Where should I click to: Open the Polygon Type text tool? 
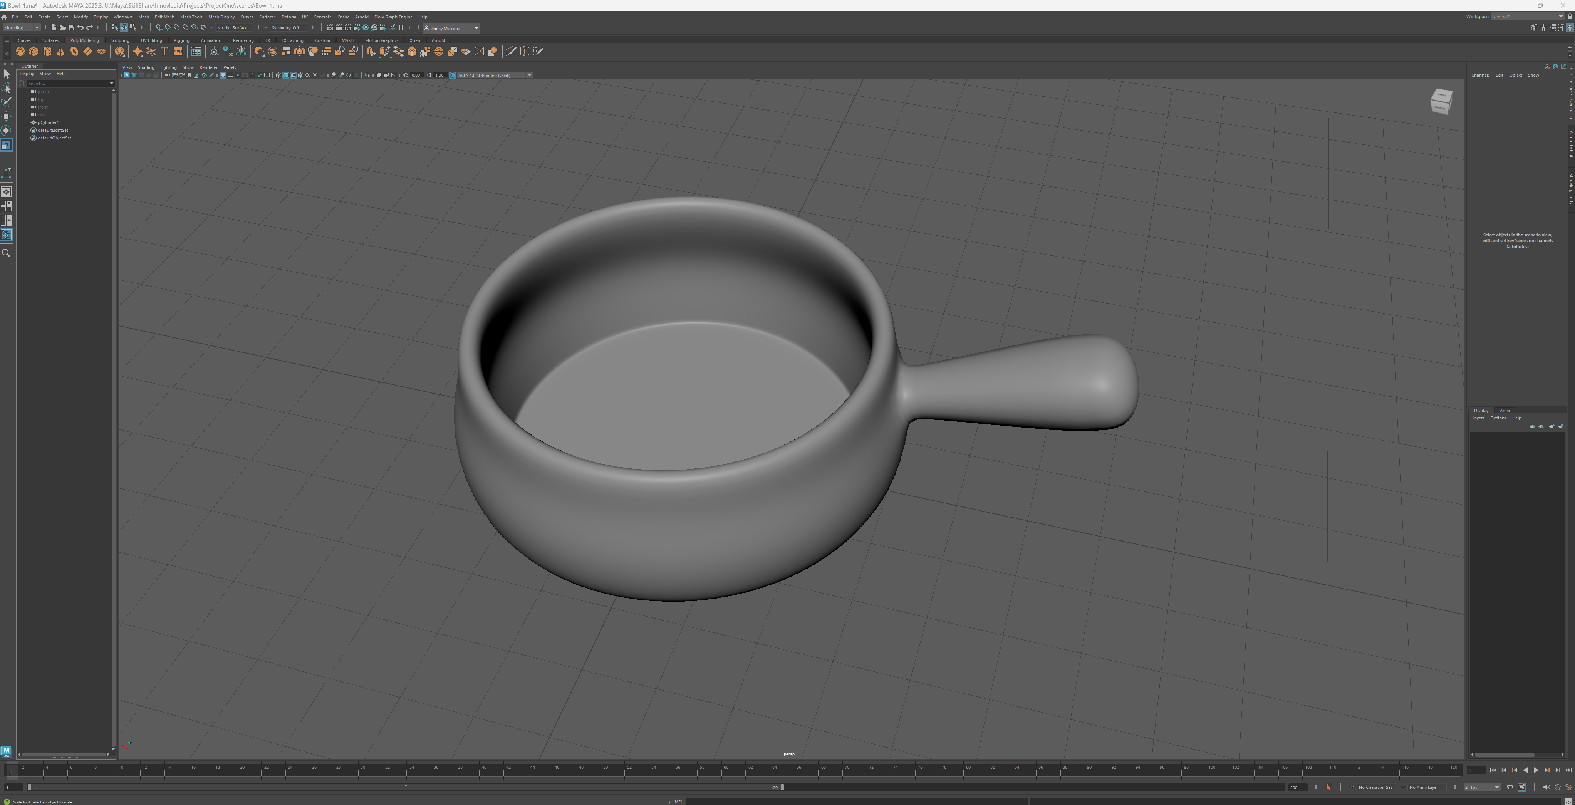pos(164,51)
